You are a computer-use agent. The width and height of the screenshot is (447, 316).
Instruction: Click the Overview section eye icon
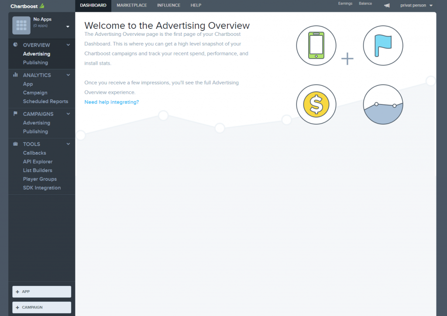16,45
